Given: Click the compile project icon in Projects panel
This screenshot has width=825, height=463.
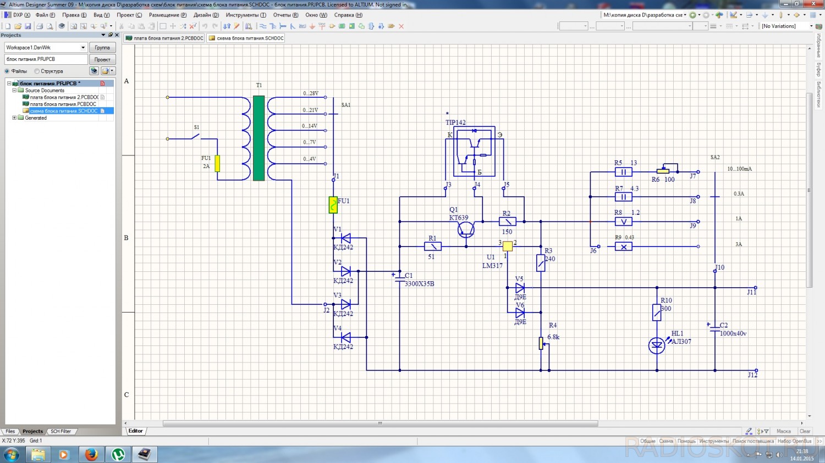Looking at the screenshot, I should [94, 71].
